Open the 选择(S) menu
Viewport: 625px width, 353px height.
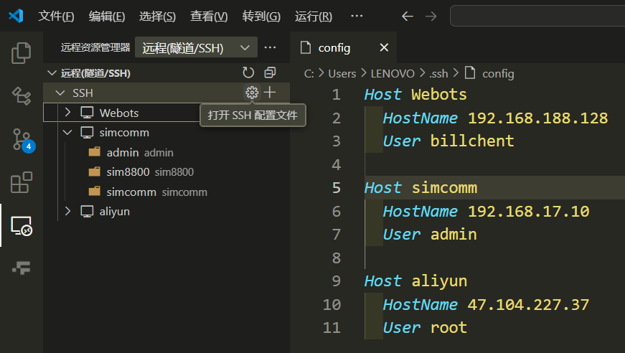click(x=157, y=17)
